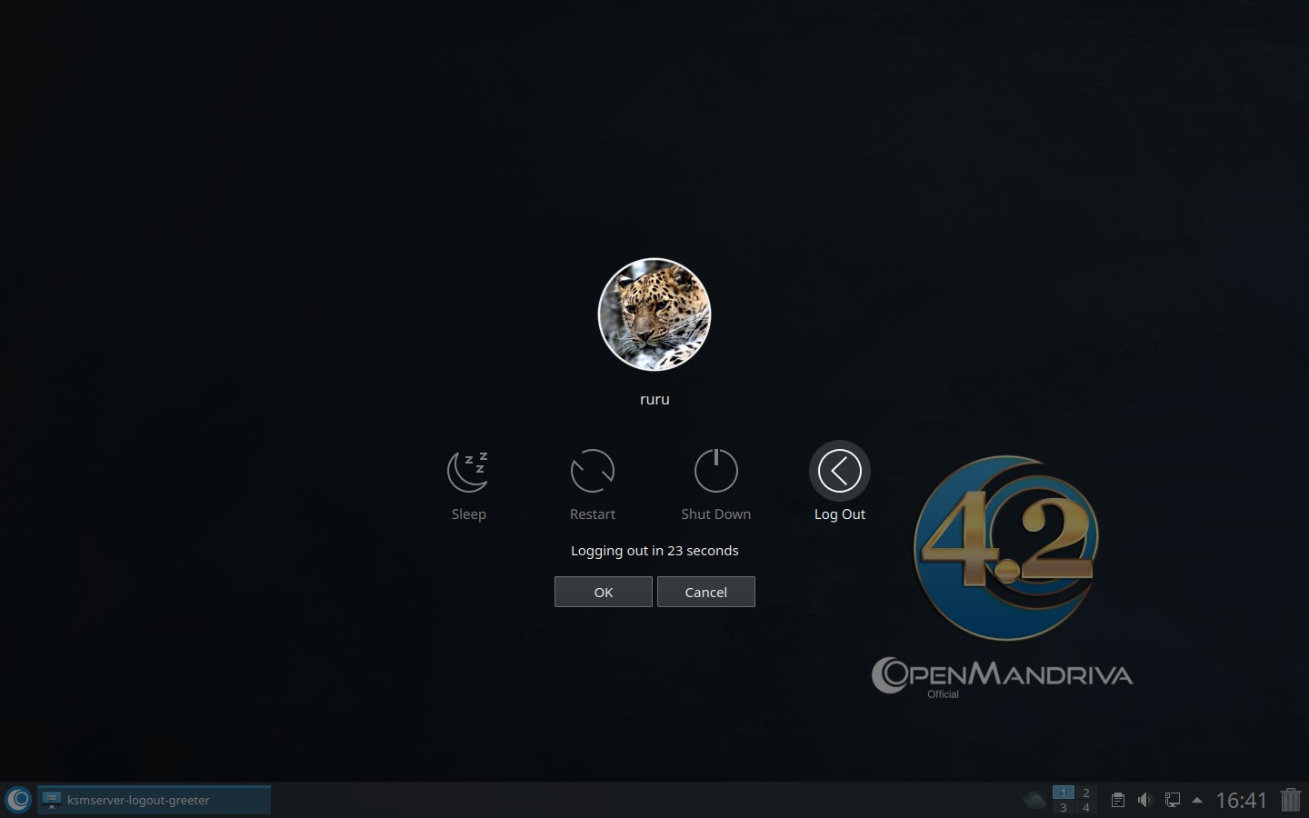Open the volume speaker control
Image resolution: width=1309 pixels, height=818 pixels.
click(1144, 800)
